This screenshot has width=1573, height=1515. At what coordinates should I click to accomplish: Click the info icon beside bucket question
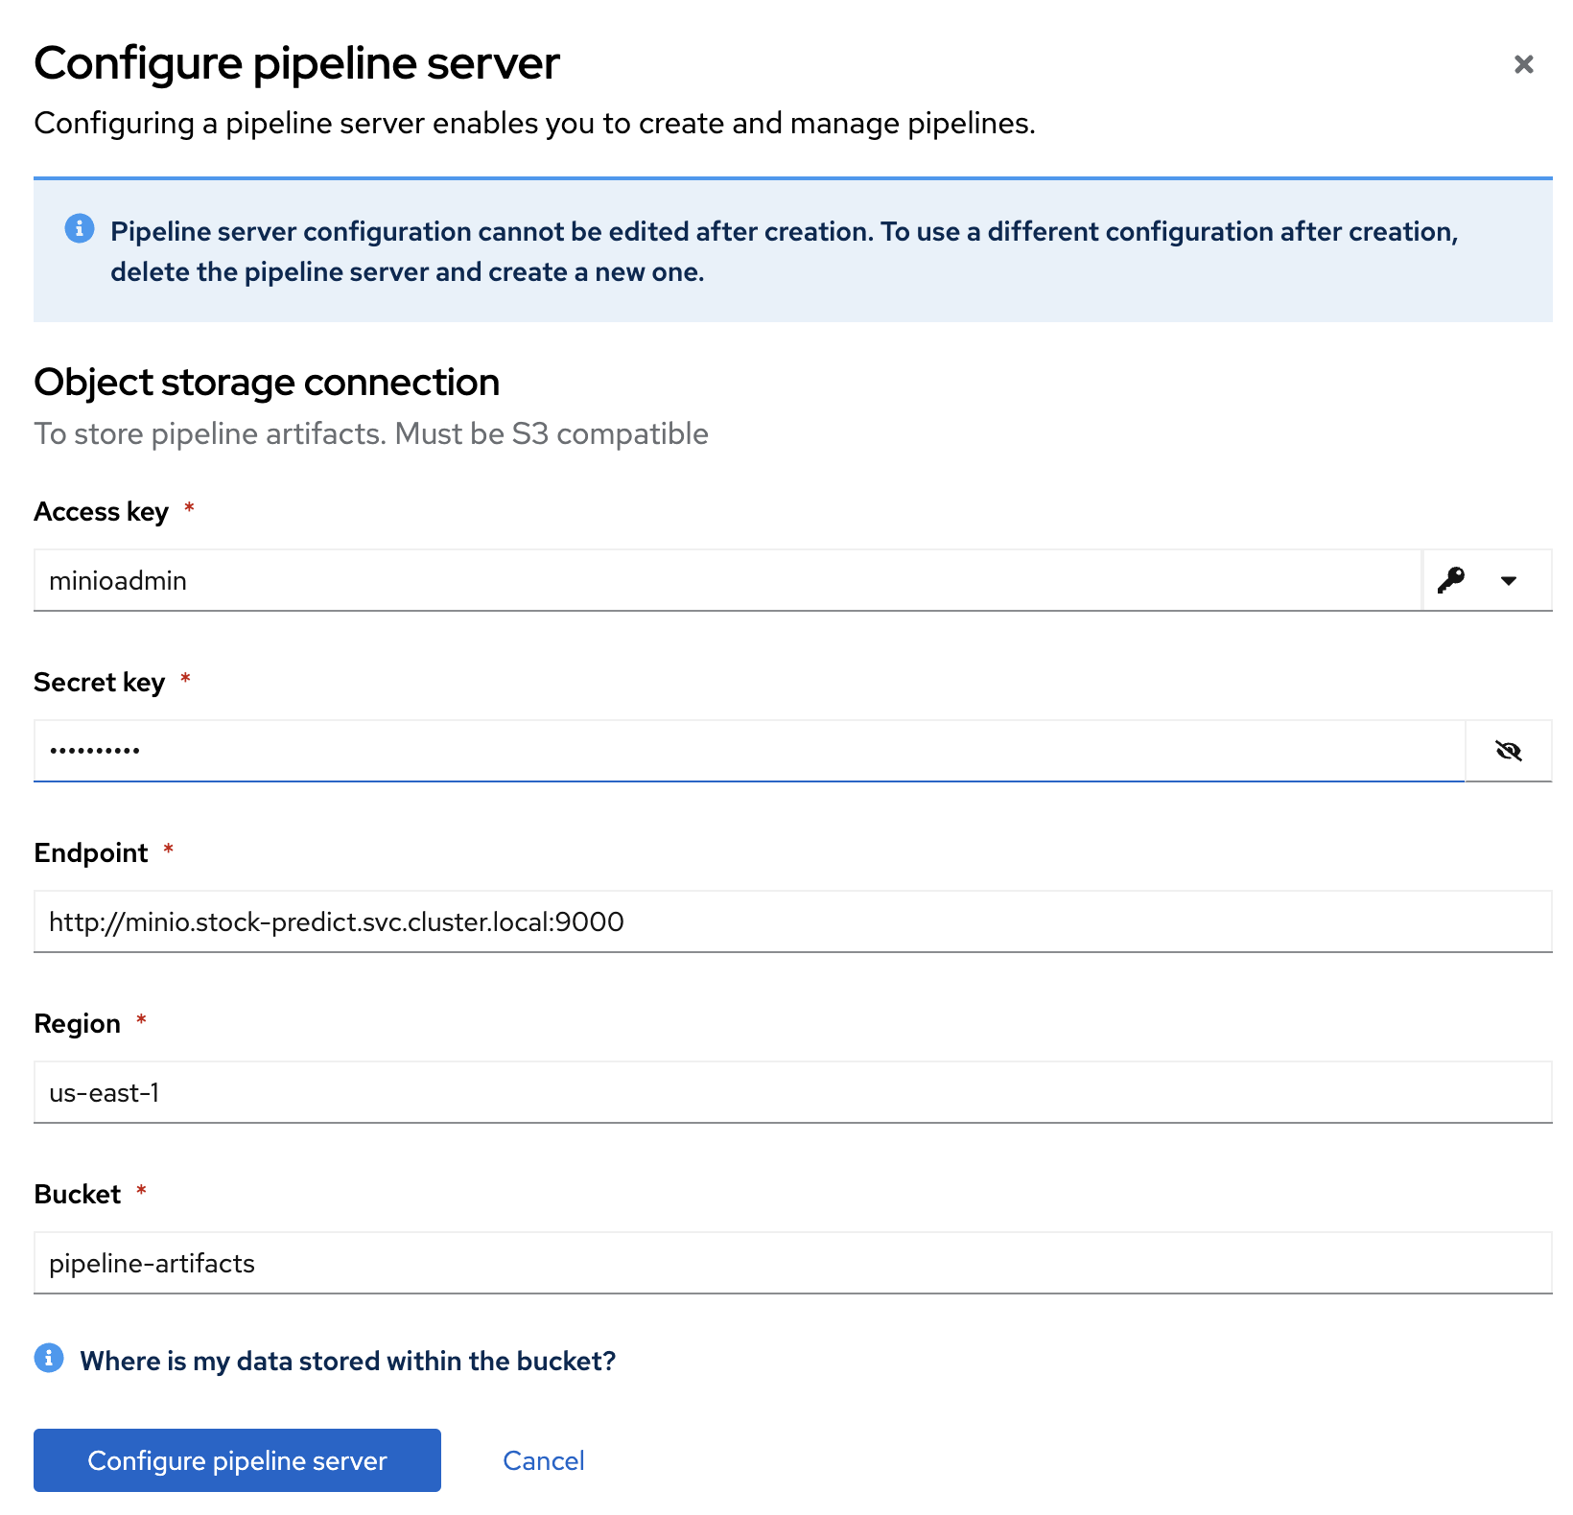click(49, 1358)
